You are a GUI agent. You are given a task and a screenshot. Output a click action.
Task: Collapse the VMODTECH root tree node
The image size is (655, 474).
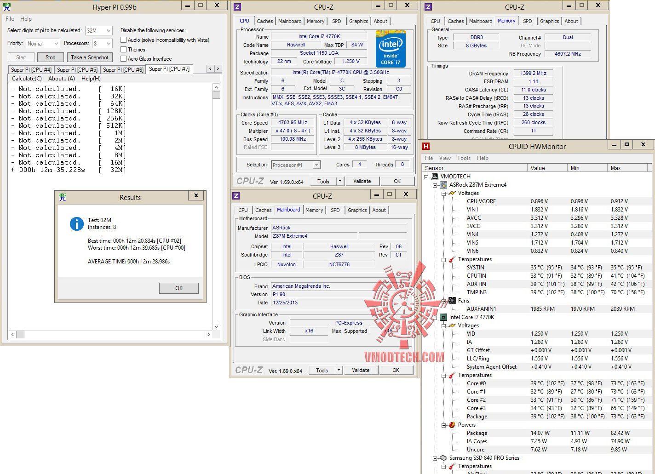426,177
